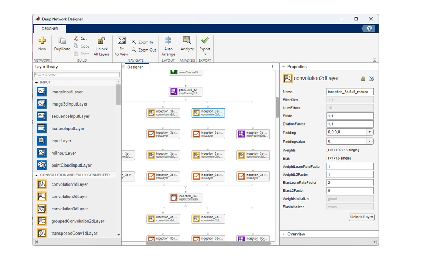Select the Designer canvas tab
The width and height of the screenshot is (421, 263).
[x=135, y=67]
